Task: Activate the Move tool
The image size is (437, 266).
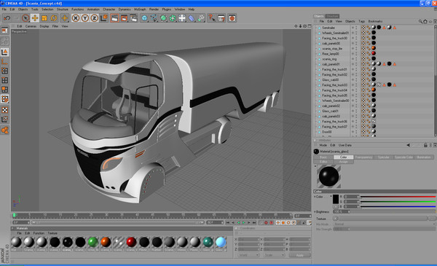Action: click(x=35, y=18)
